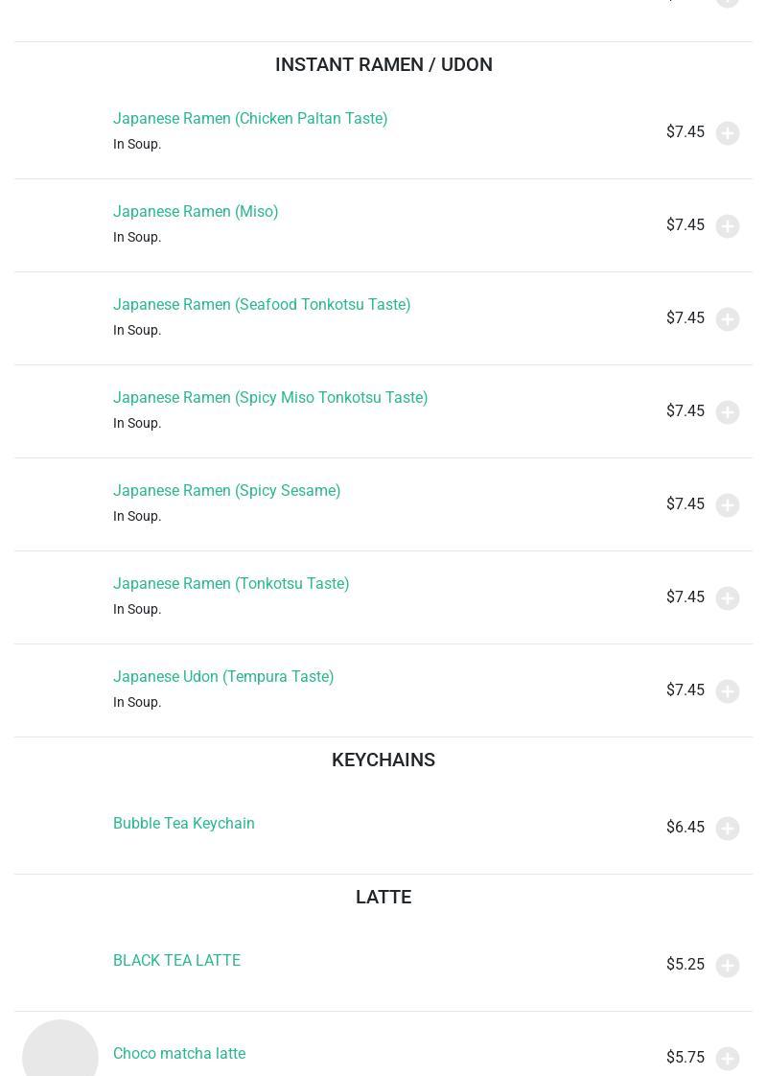Open Japanese Ramen (Spicy Sesame) details

coord(226,491)
